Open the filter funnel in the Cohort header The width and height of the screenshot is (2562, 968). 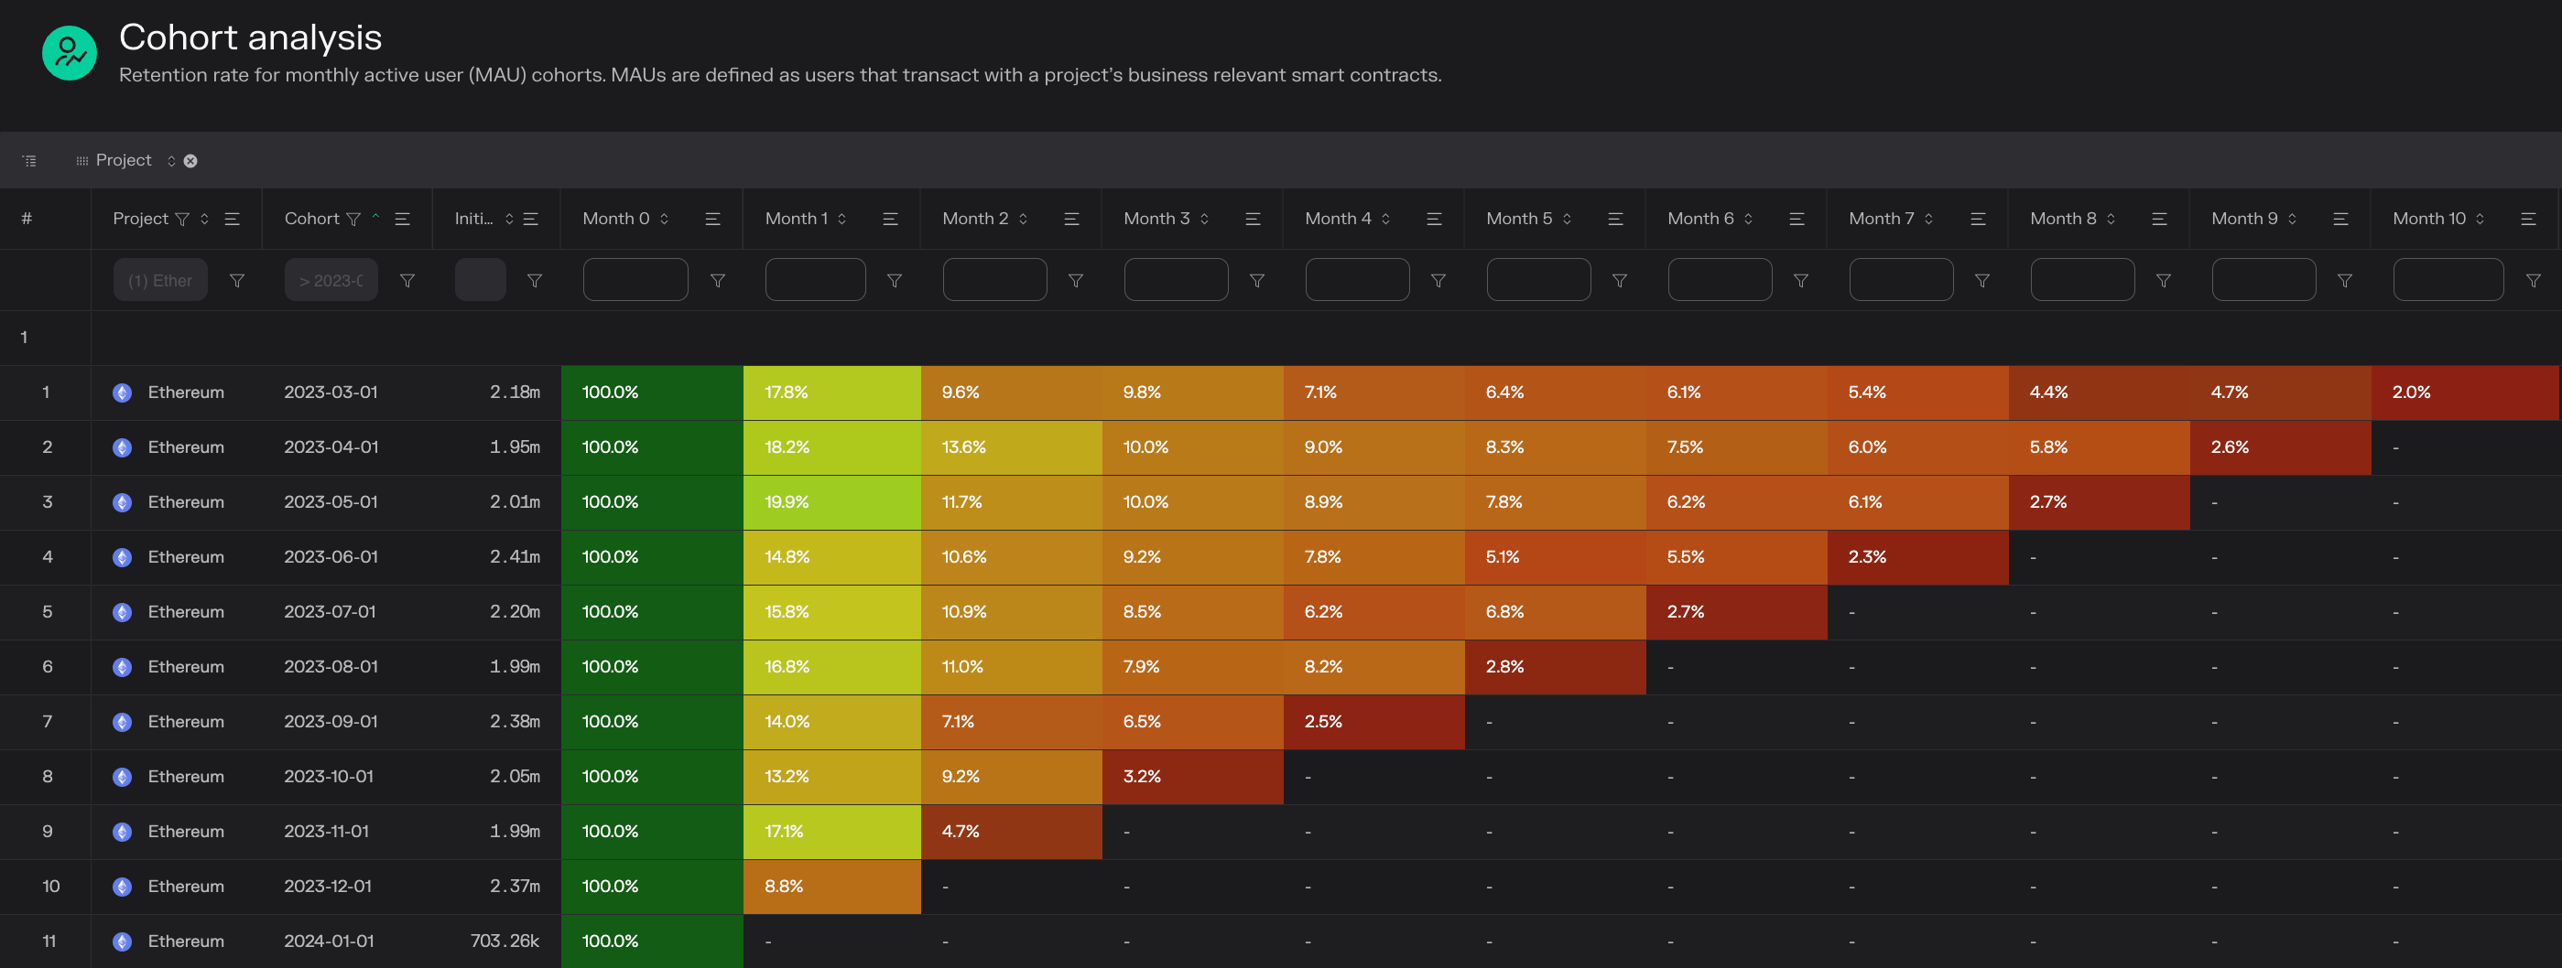click(x=353, y=219)
